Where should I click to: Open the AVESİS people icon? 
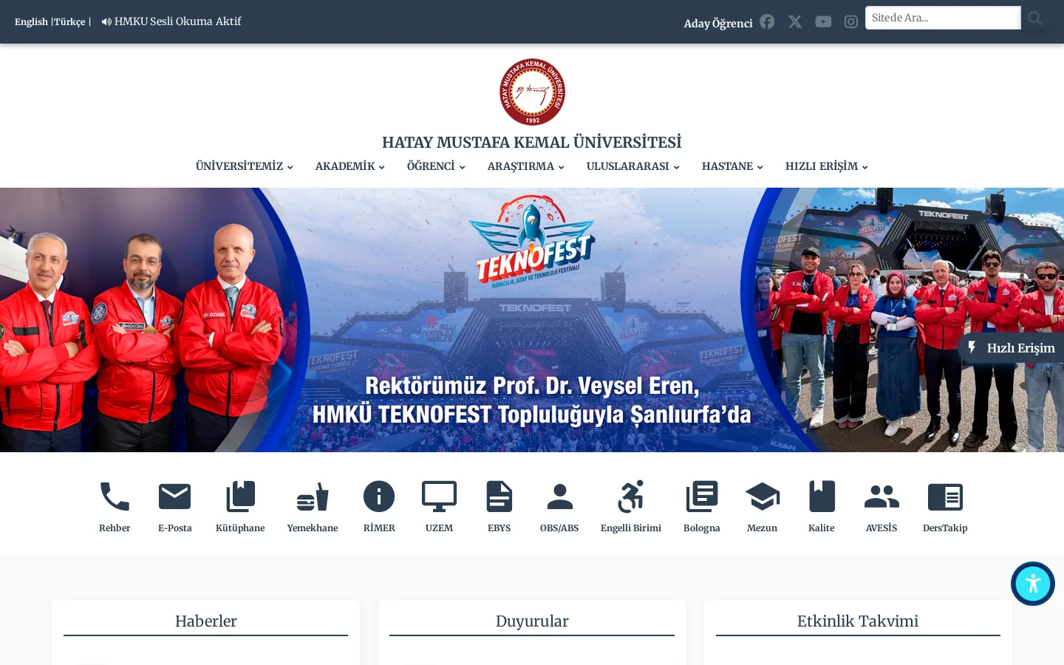(881, 497)
